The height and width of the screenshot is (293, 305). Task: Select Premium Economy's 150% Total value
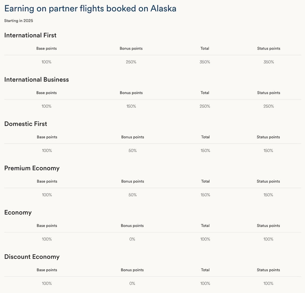click(205, 195)
